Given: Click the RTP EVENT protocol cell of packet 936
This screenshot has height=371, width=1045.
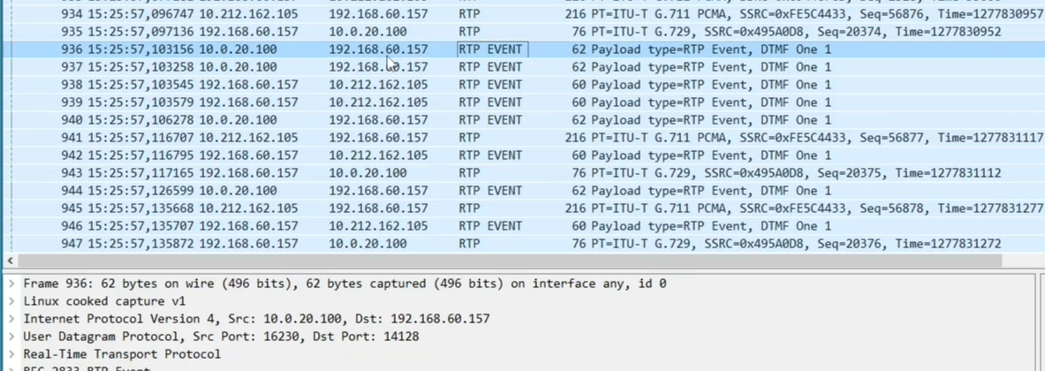Looking at the screenshot, I should pyautogui.click(x=493, y=49).
